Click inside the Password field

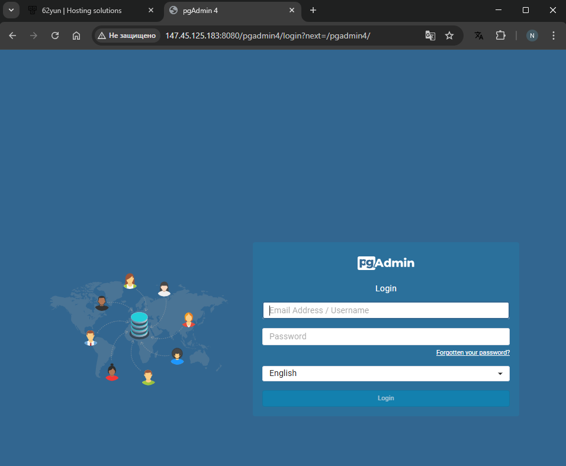coord(385,336)
